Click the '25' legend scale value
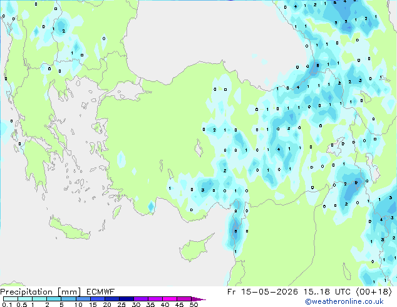 (121, 304)
